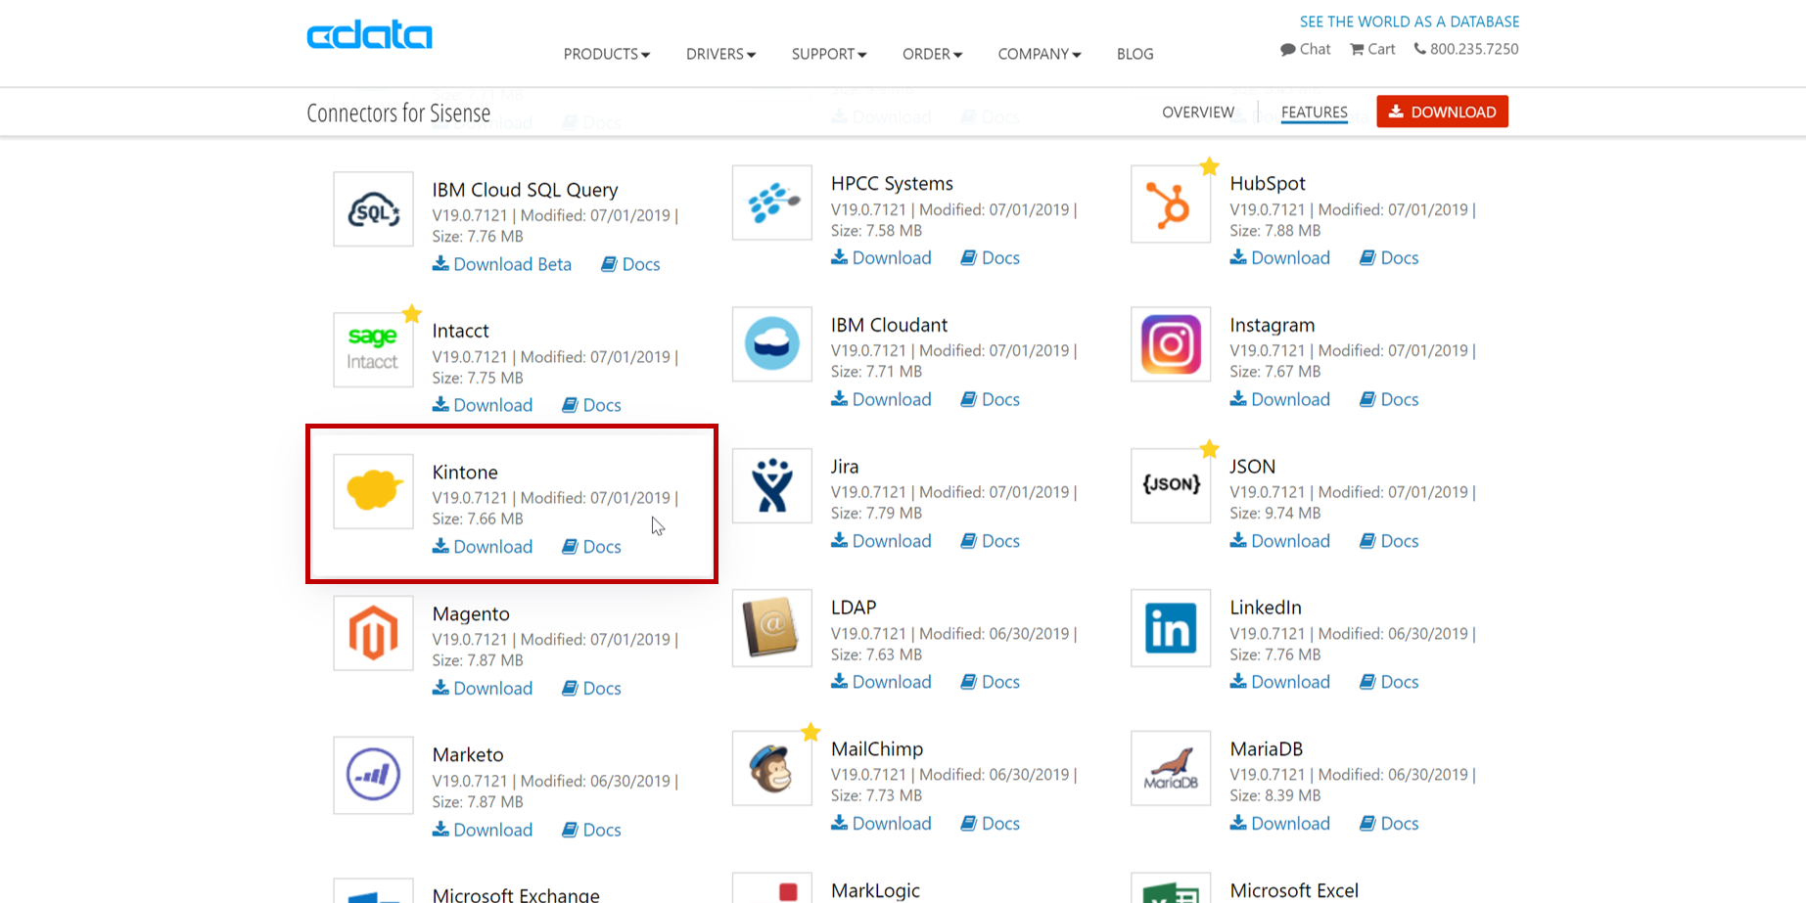
Task: Click the Jira logo
Action: 772,485
